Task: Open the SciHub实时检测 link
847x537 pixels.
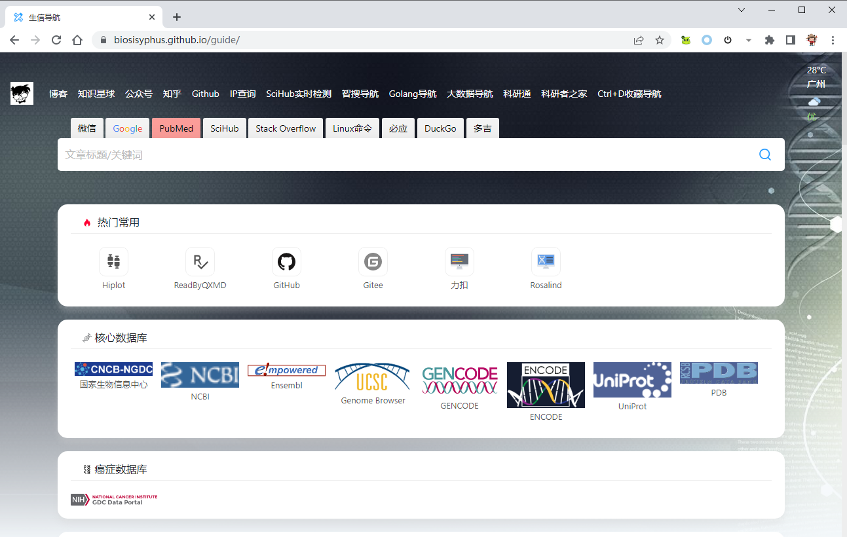Action: point(297,94)
